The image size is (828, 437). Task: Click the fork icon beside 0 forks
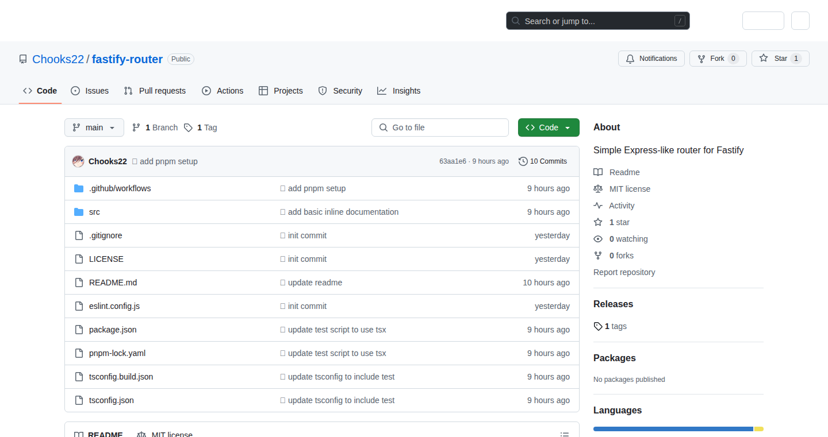[x=598, y=256]
